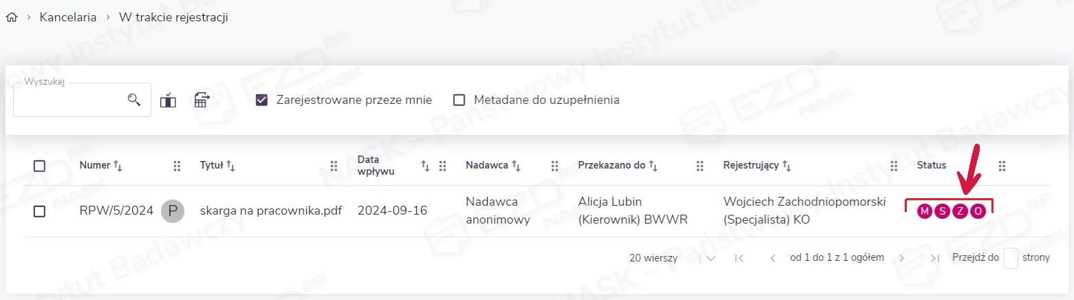
Task: Click the home icon in breadcrumb
Action: click(x=11, y=17)
